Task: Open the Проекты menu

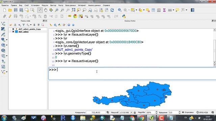Action: [5, 5]
